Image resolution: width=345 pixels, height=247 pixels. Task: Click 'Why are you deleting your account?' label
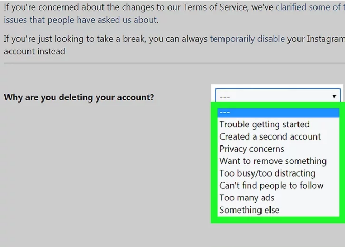79,97
